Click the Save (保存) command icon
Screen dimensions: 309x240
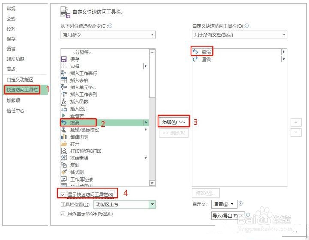coord(64,59)
